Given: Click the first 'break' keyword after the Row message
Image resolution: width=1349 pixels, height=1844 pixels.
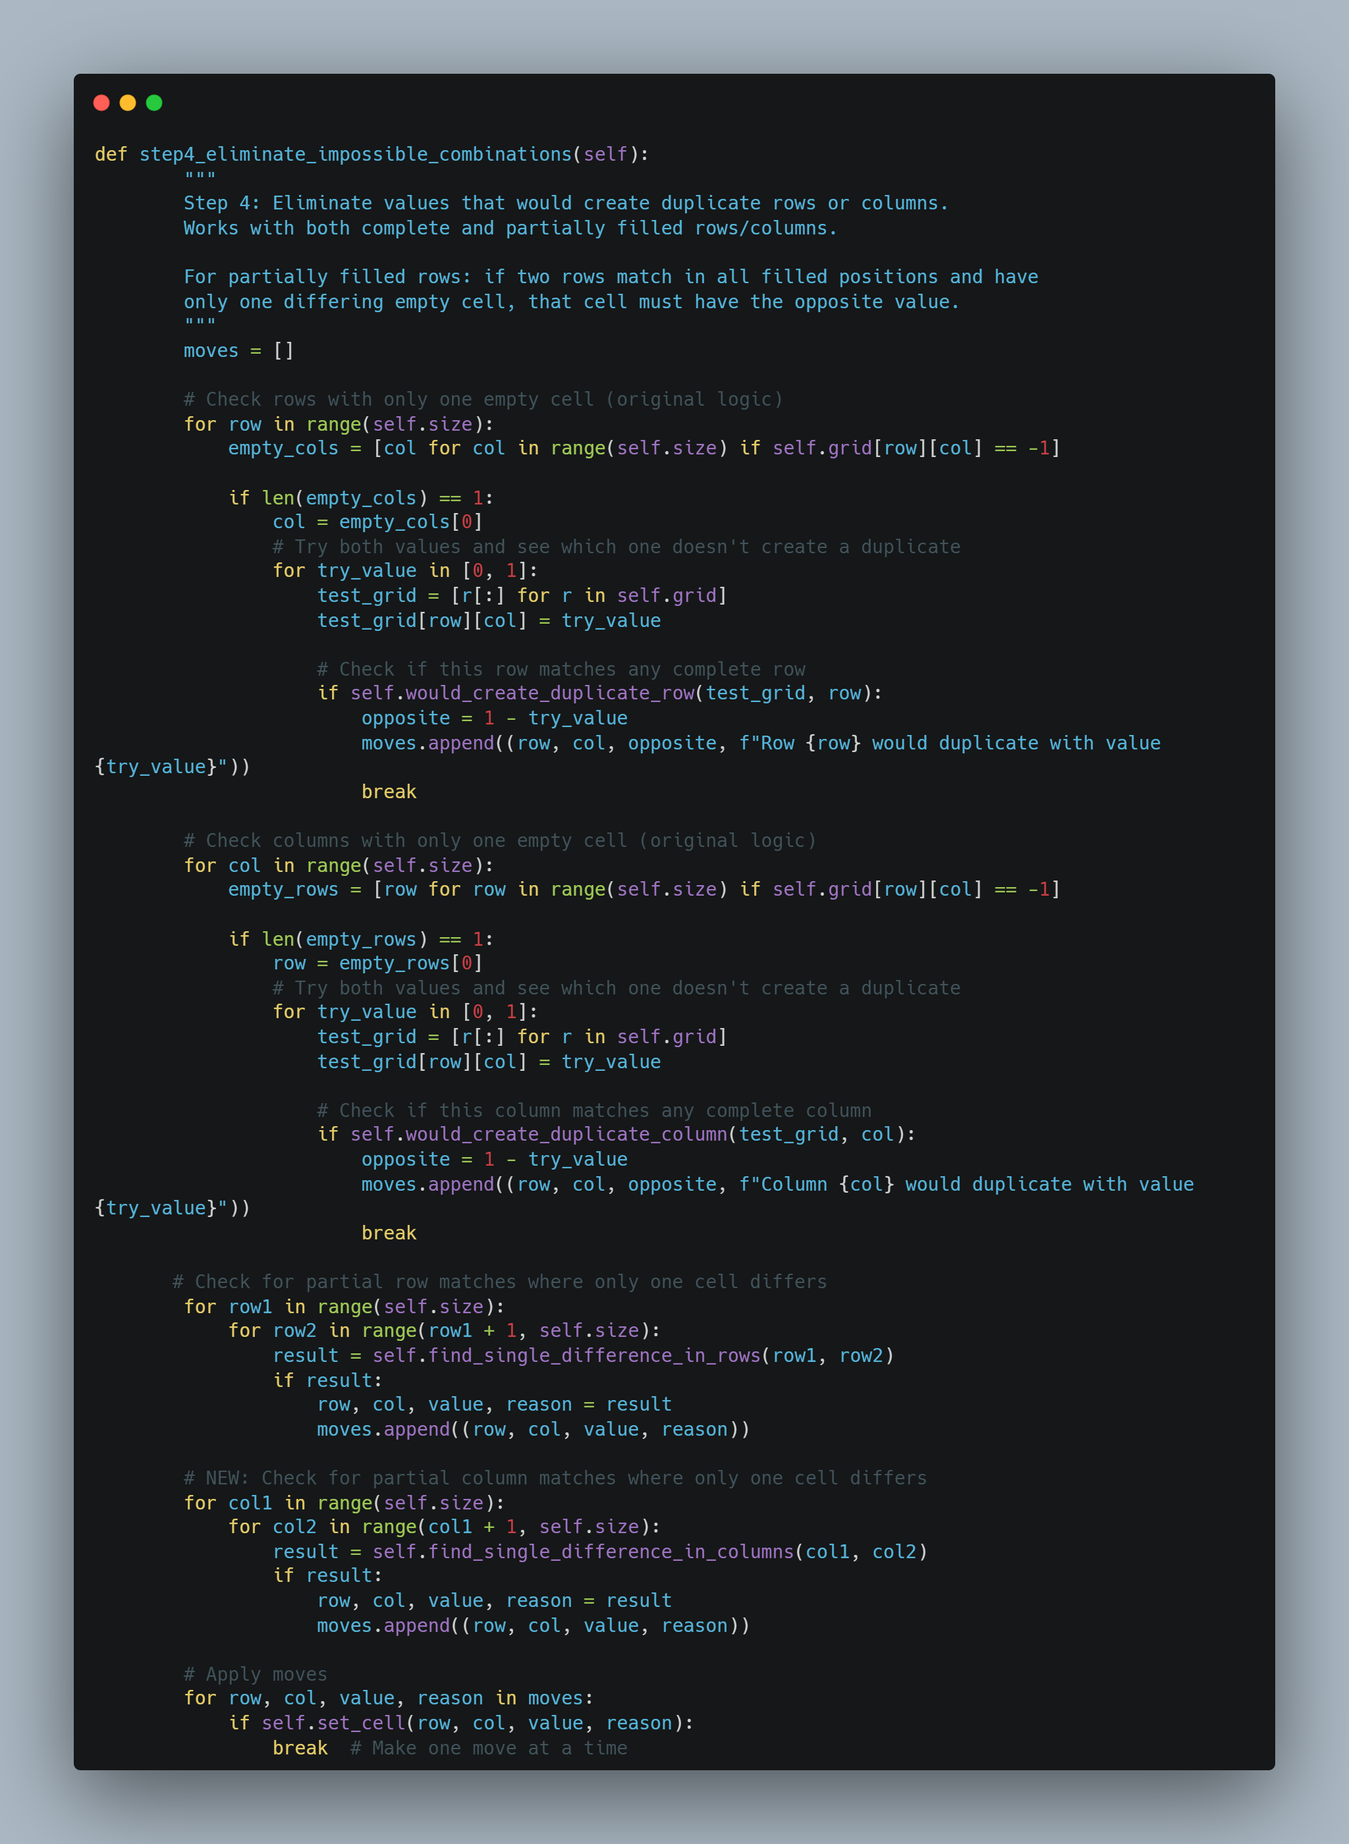Looking at the screenshot, I should click(x=389, y=792).
